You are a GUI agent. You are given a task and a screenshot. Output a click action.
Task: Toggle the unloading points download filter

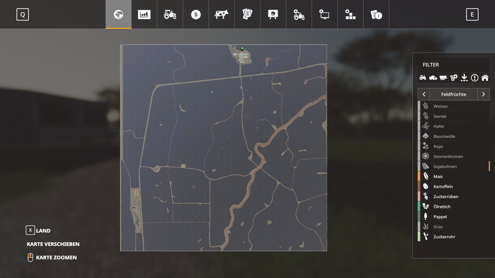[464, 77]
